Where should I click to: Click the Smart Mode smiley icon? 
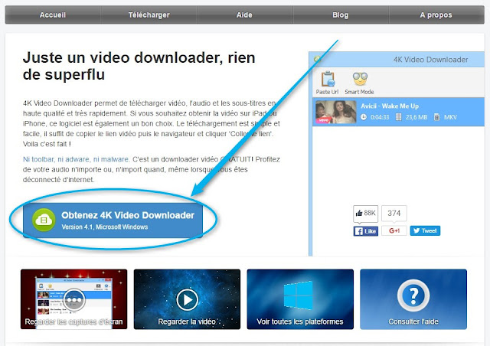(x=360, y=78)
